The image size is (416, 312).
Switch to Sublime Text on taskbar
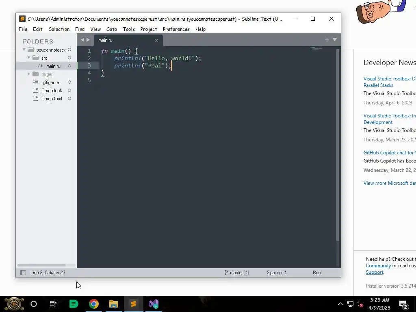133,304
